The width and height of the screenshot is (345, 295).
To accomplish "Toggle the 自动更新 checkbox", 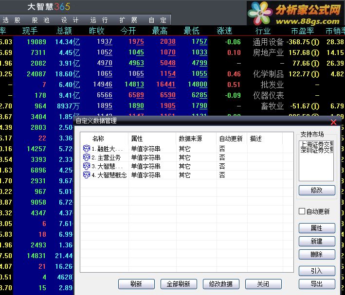I will tap(302, 211).
